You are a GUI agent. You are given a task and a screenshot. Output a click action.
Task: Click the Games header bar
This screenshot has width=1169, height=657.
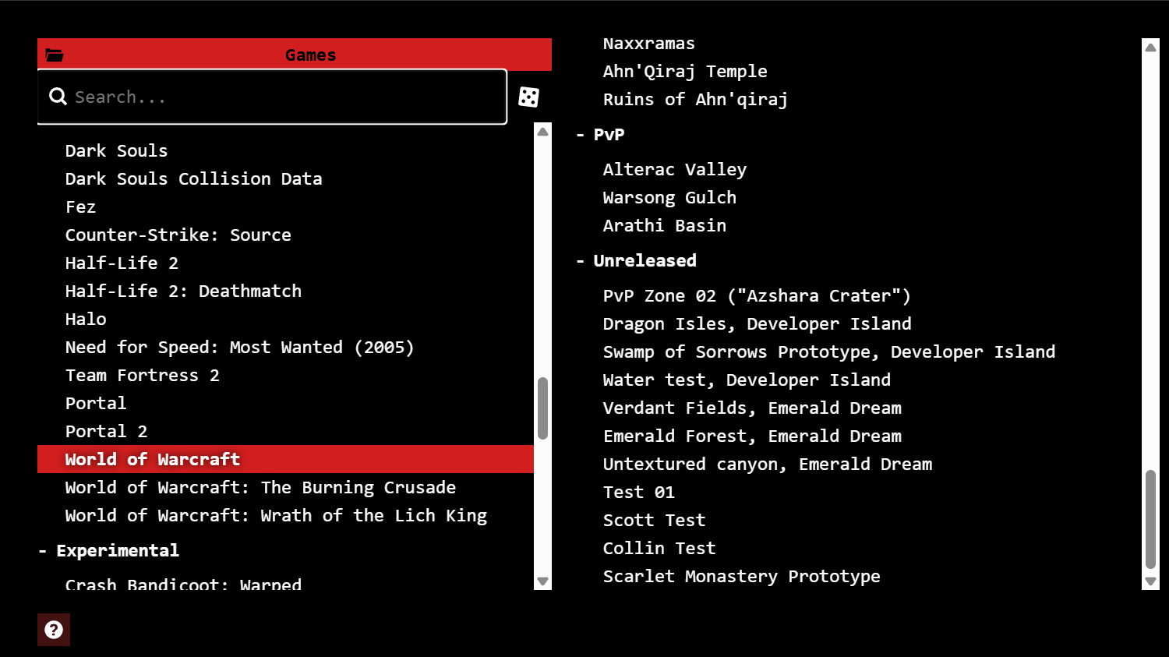[x=295, y=55]
